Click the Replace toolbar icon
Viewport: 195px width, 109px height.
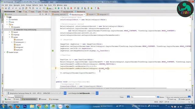[x=33, y=8]
